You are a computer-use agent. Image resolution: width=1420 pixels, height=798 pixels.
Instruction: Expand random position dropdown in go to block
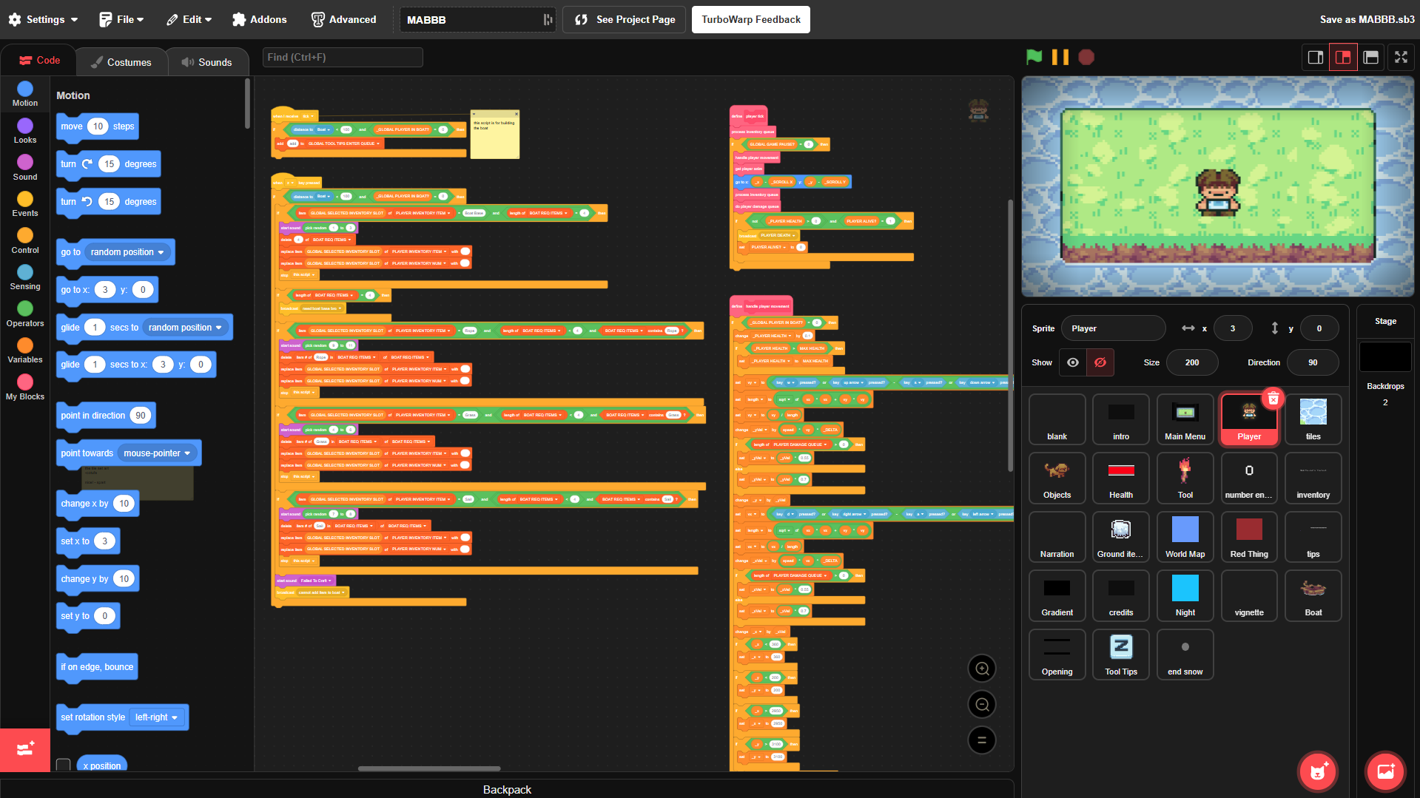pyautogui.click(x=127, y=252)
